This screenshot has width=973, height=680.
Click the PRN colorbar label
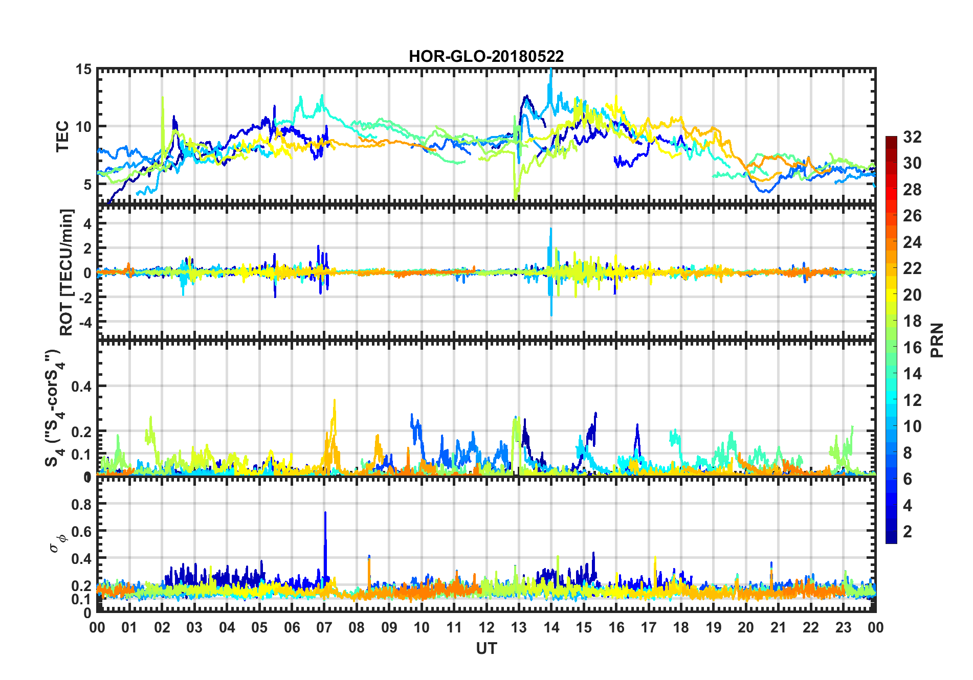937,340
